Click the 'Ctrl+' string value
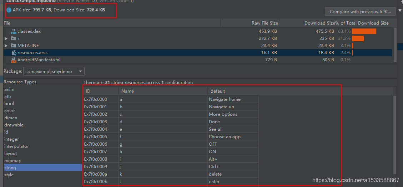The height and width of the screenshot is (187, 403). pyautogui.click(x=214, y=167)
